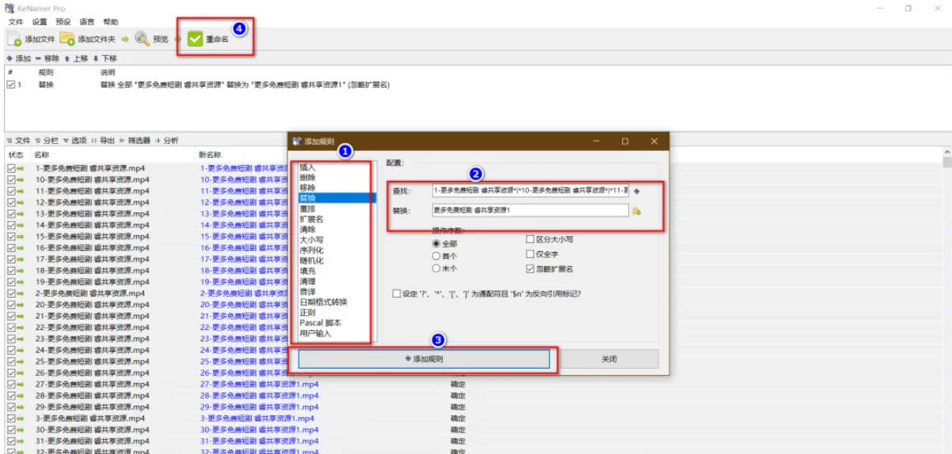Open the 语言 menu
The height and width of the screenshot is (454, 952).
87,22
